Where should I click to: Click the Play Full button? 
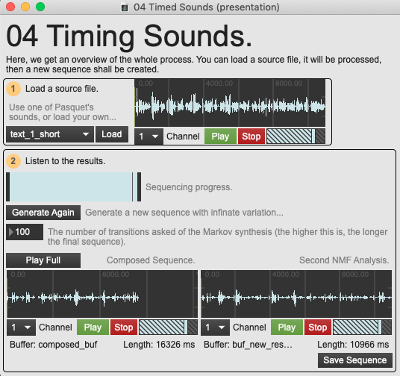pyautogui.click(x=43, y=260)
